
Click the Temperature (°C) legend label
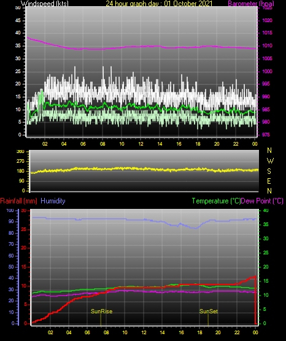pyautogui.click(x=216, y=201)
